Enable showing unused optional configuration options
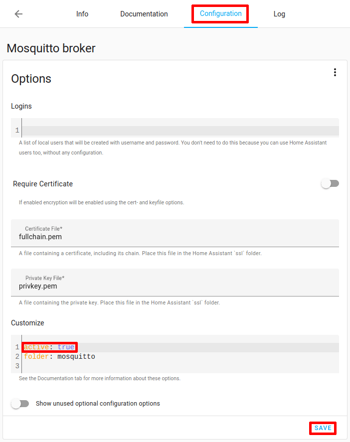Screen dimensions: 350x442 click(20, 403)
